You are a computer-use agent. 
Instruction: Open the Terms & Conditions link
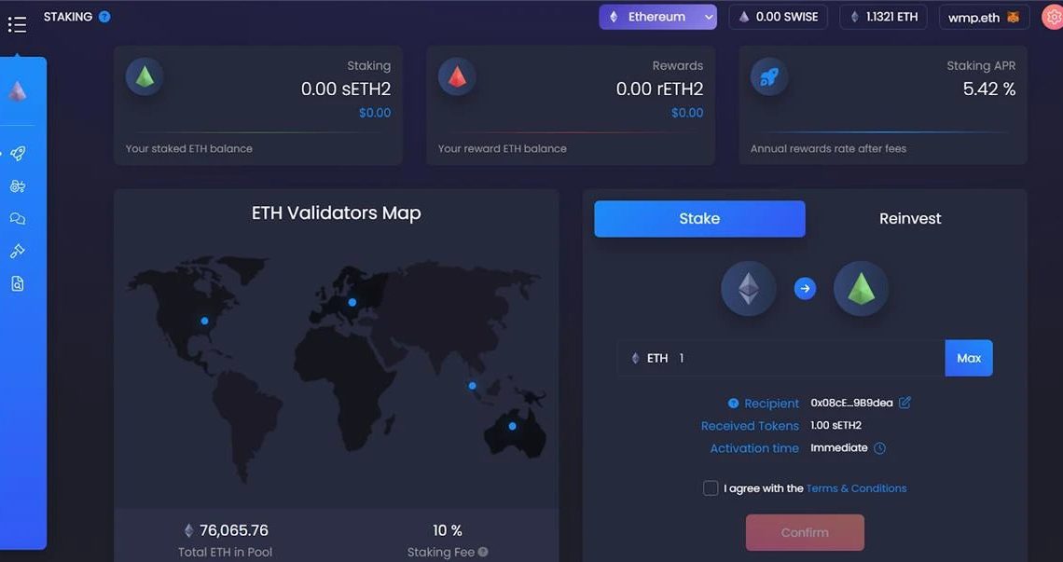pos(856,487)
